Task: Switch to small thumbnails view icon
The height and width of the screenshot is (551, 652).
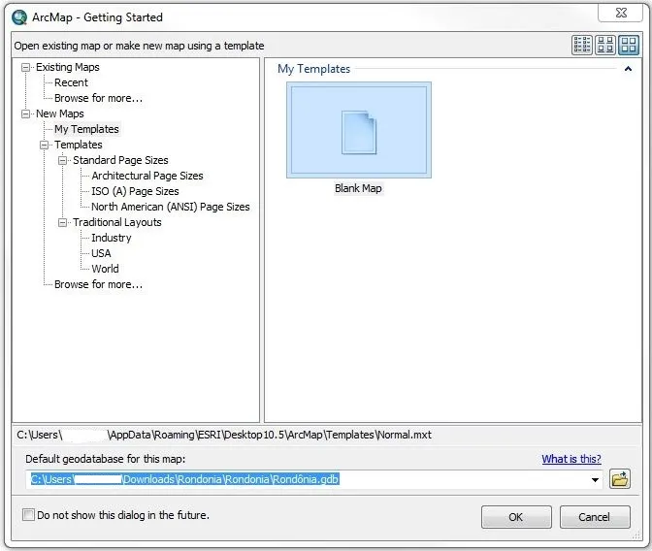Action: [605, 45]
